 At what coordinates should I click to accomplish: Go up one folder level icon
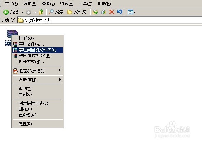click(41, 12)
